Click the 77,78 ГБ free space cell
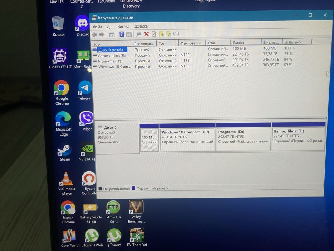This screenshot has height=251, width=334. click(270, 54)
